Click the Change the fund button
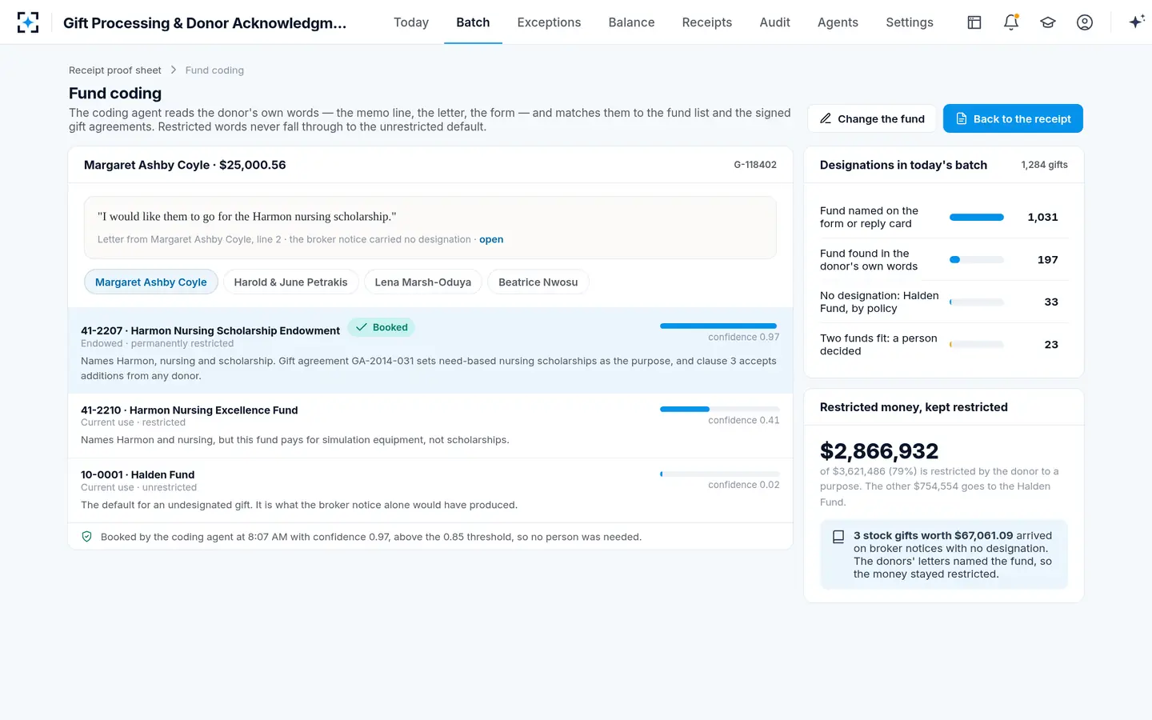The height and width of the screenshot is (720, 1152). tap(872, 118)
